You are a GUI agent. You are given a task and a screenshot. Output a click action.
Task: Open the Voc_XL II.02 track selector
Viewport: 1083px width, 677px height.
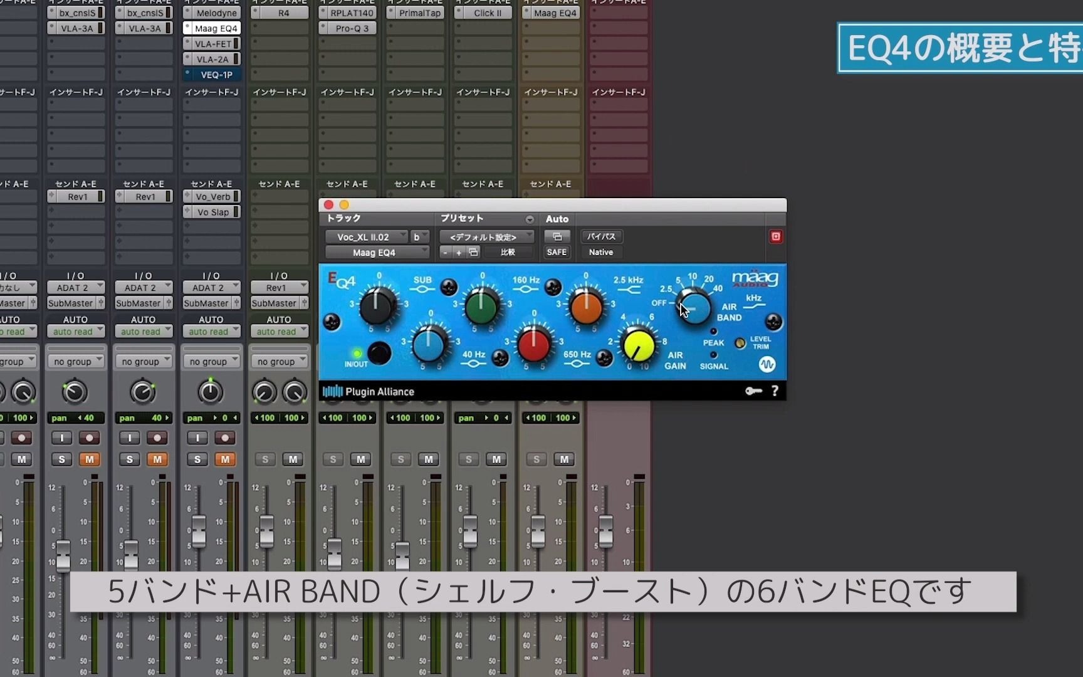pyautogui.click(x=367, y=237)
